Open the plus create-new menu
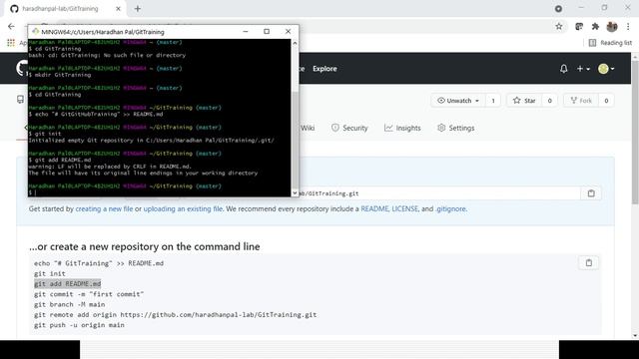This screenshot has width=639, height=359. pos(583,69)
